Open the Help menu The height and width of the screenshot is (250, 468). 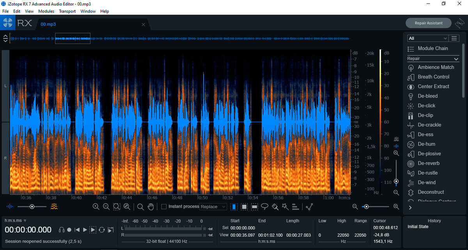pos(105,11)
